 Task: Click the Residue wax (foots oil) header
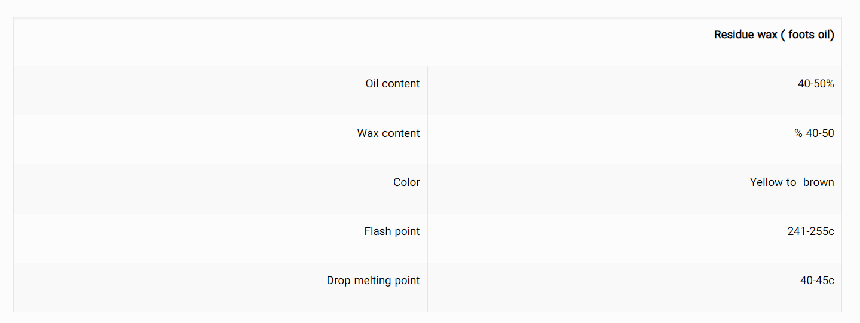click(774, 35)
